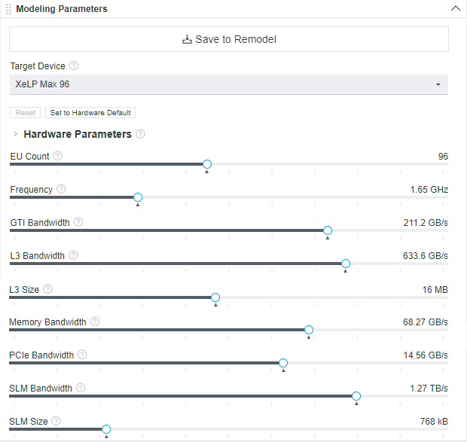Click the SLM Size help icon
The width and height of the screenshot is (467, 442).
tap(56, 422)
